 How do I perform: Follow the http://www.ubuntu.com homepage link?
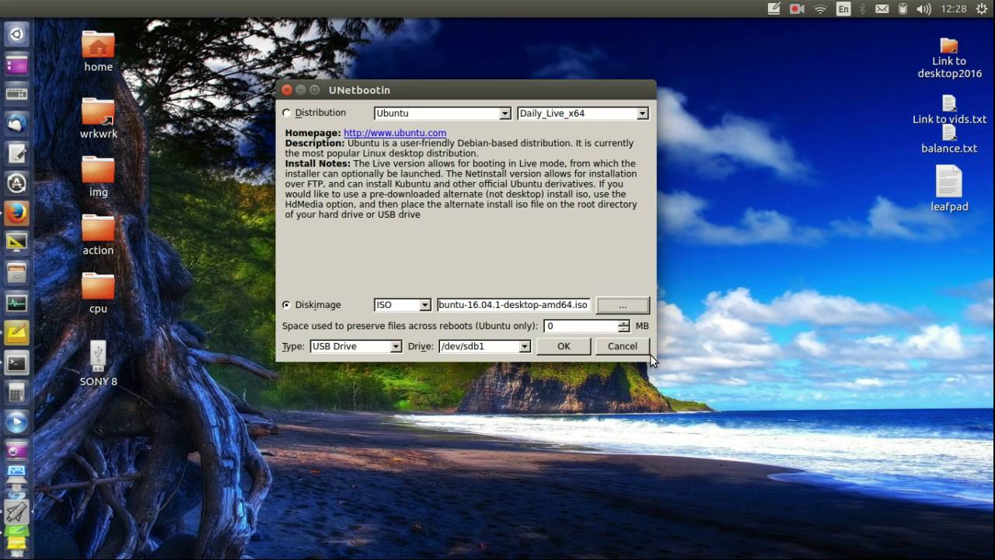coord(395,133)
